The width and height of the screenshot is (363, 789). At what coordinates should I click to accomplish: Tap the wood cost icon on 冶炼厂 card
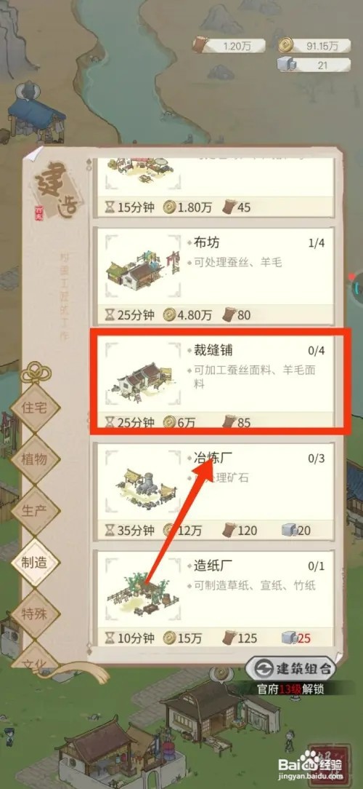point(230,529)
